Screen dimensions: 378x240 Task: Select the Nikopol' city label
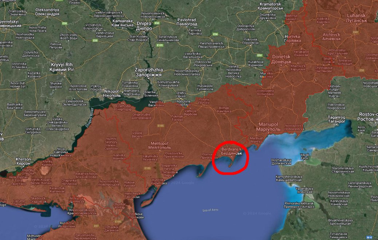112,93
